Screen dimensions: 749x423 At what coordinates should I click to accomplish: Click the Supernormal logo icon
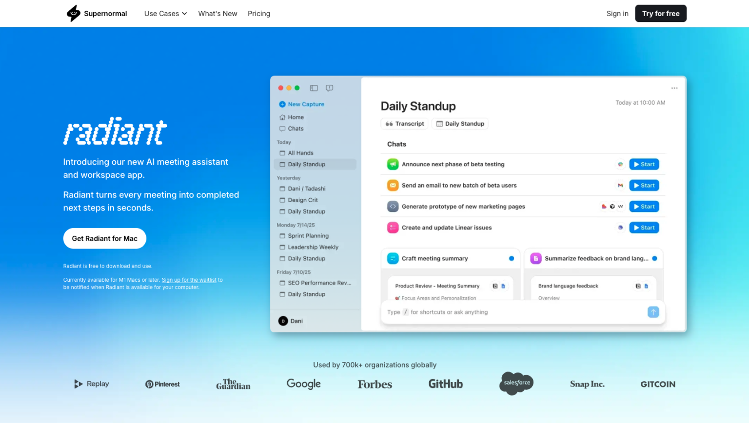tap(73, 13)
